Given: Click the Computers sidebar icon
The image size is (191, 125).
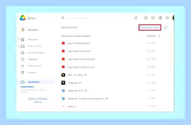Looking at the screenshot, I should (x=23, y=46).
